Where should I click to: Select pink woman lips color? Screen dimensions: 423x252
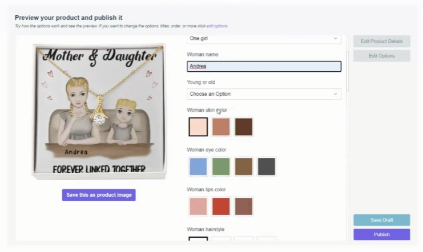coord(198,206)
